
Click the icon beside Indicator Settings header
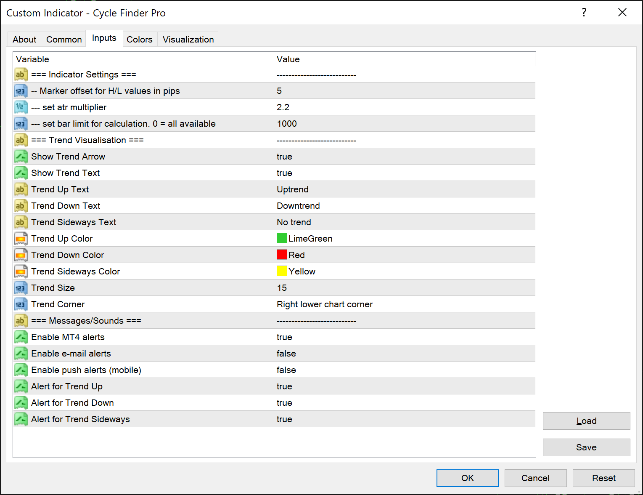(21, 75)
